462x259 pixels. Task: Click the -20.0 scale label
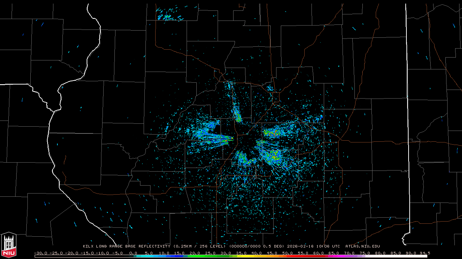tap(71, 253)
